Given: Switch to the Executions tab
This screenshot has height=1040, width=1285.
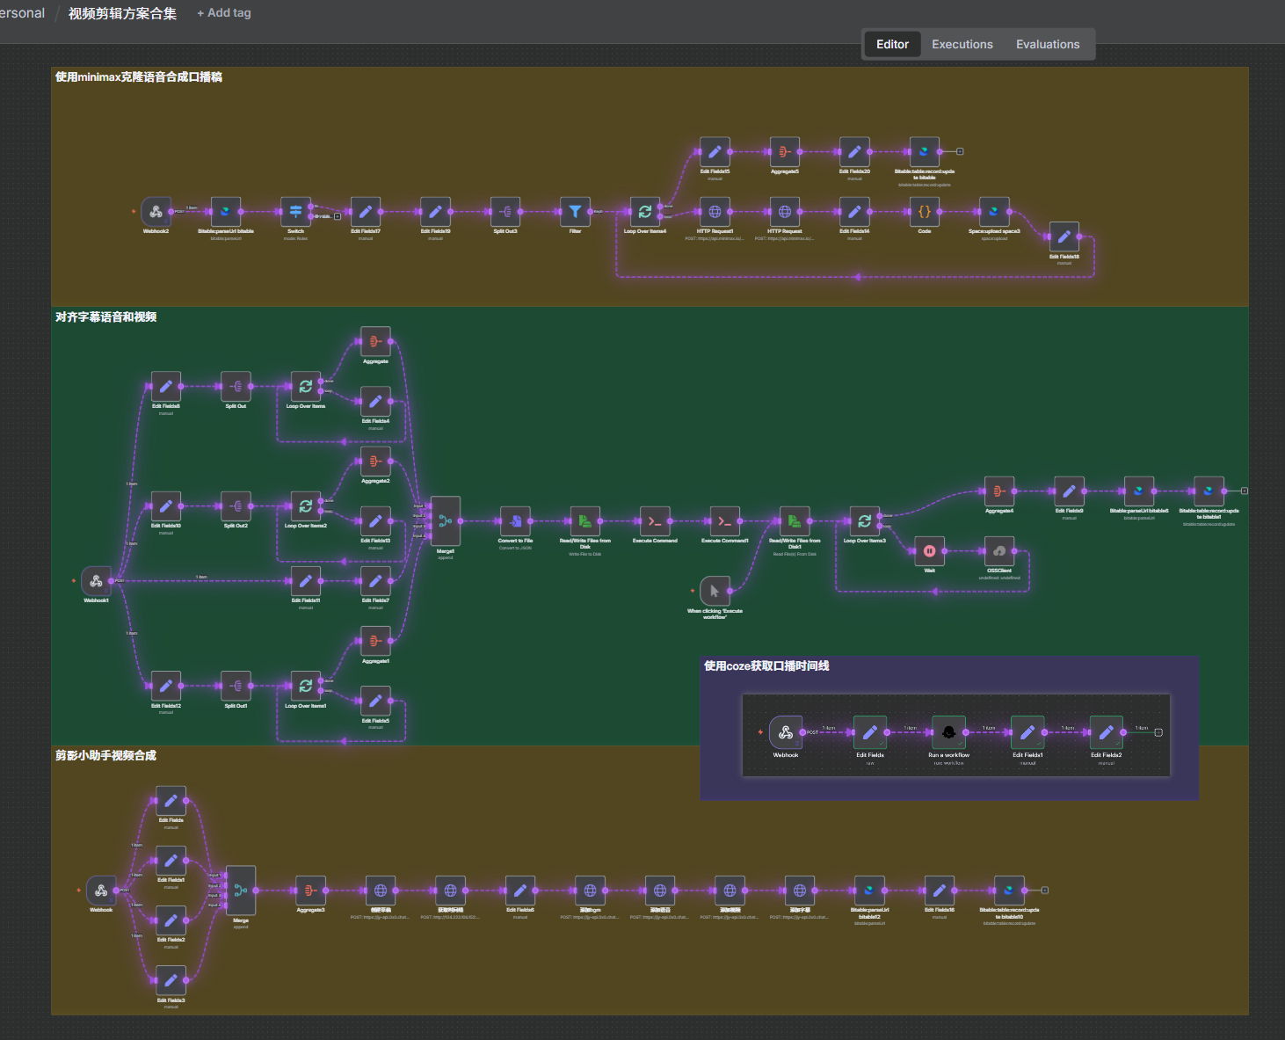Looking at the screenshot, I should pyautogui.click(x=962, y=44).
